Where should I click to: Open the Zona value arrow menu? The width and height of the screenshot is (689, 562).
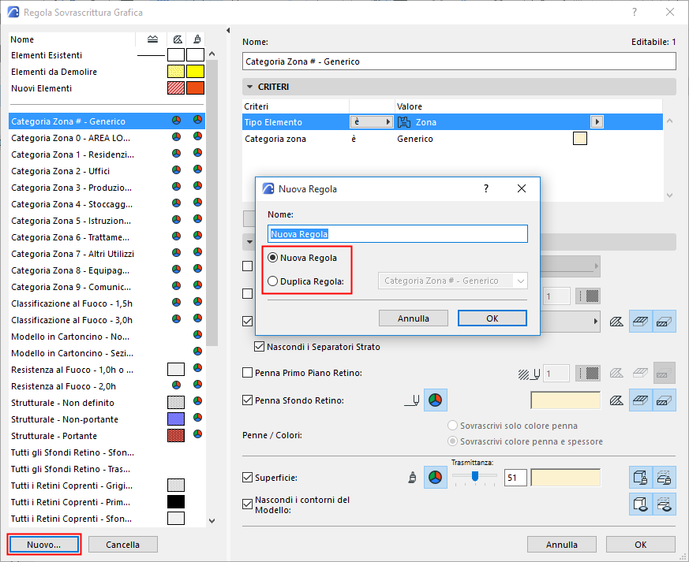[597, 121]
